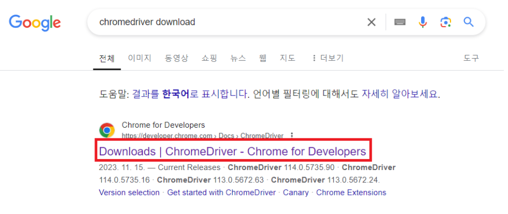Click 'ChromeDriver 113.0.5672.24' snippet text
508x214 pixels.
(x=325, y=180)
